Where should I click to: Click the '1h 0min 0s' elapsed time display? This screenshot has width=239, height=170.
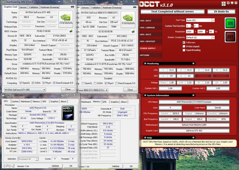(x=221, y=12)
